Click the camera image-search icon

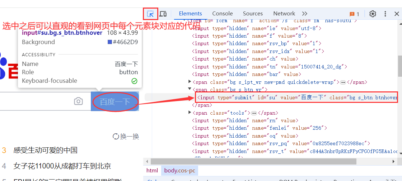(x=79, y=101)
